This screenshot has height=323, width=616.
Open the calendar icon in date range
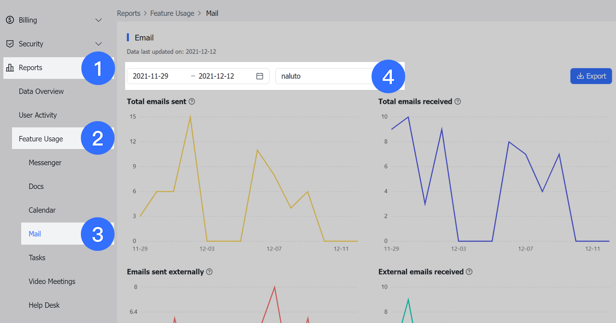pos(260,76)
